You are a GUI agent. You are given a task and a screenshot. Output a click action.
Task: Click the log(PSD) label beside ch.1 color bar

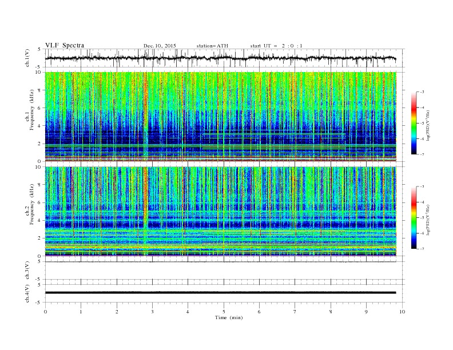428,126
